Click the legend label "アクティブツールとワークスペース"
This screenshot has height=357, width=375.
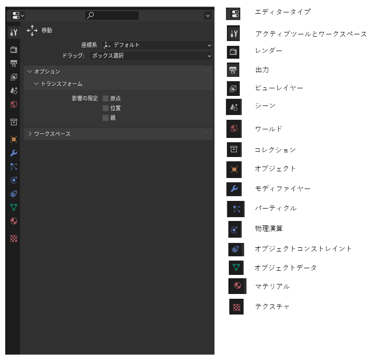click(x=311, y=34)
